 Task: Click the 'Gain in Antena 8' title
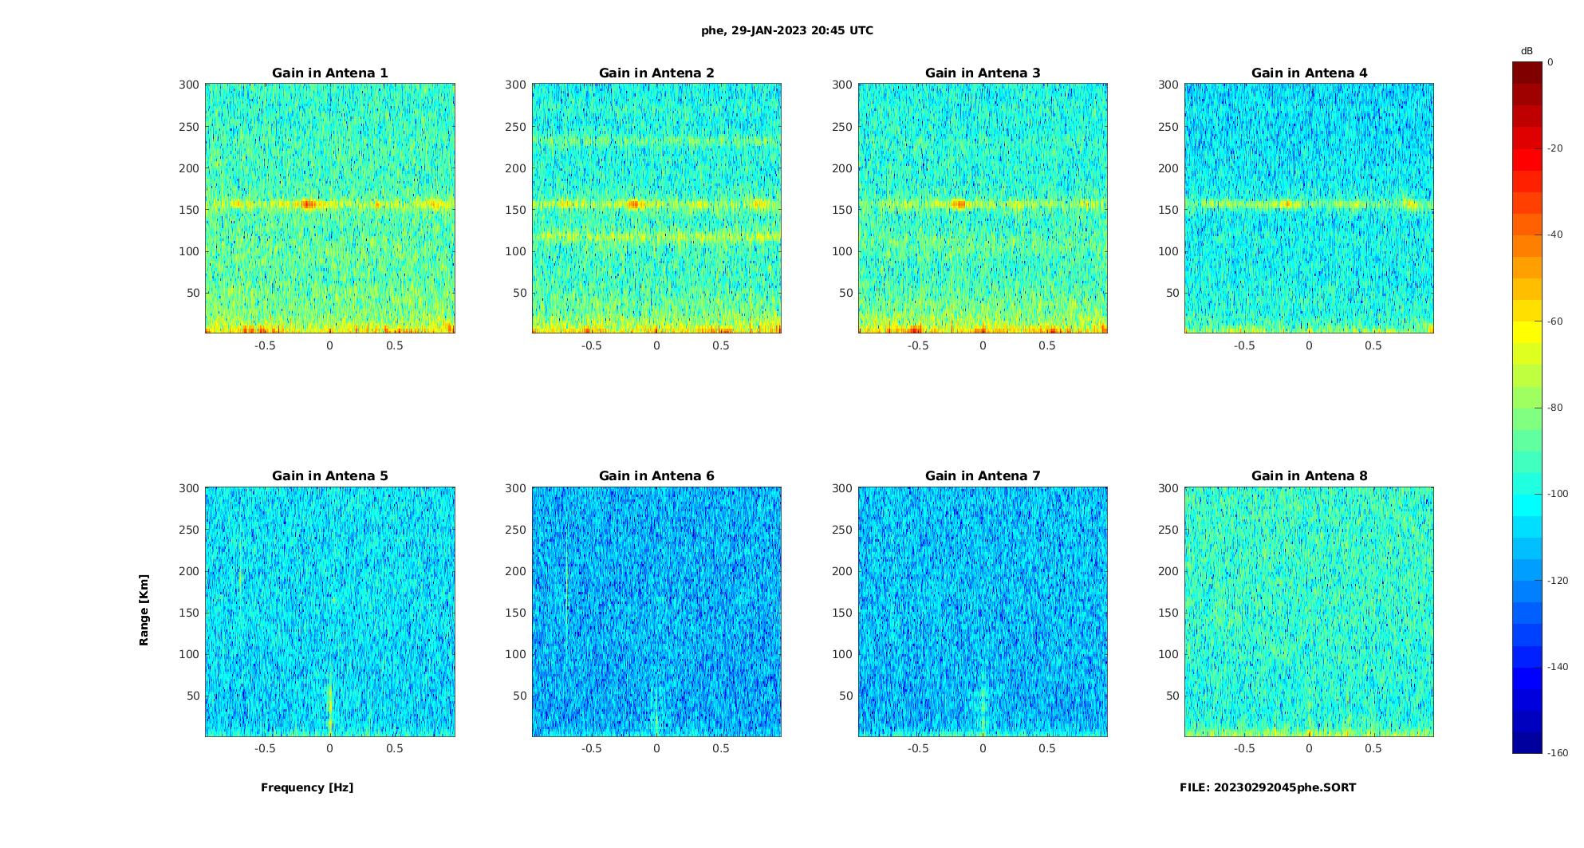tap(1309, 475)
